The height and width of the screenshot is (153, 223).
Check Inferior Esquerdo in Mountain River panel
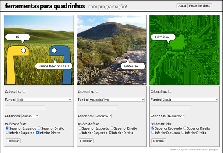click(x=80, y=133)
